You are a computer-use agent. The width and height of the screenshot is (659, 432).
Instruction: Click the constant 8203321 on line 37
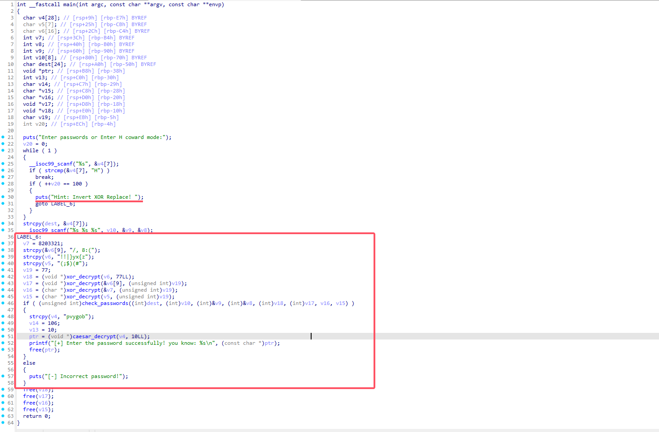50,243
